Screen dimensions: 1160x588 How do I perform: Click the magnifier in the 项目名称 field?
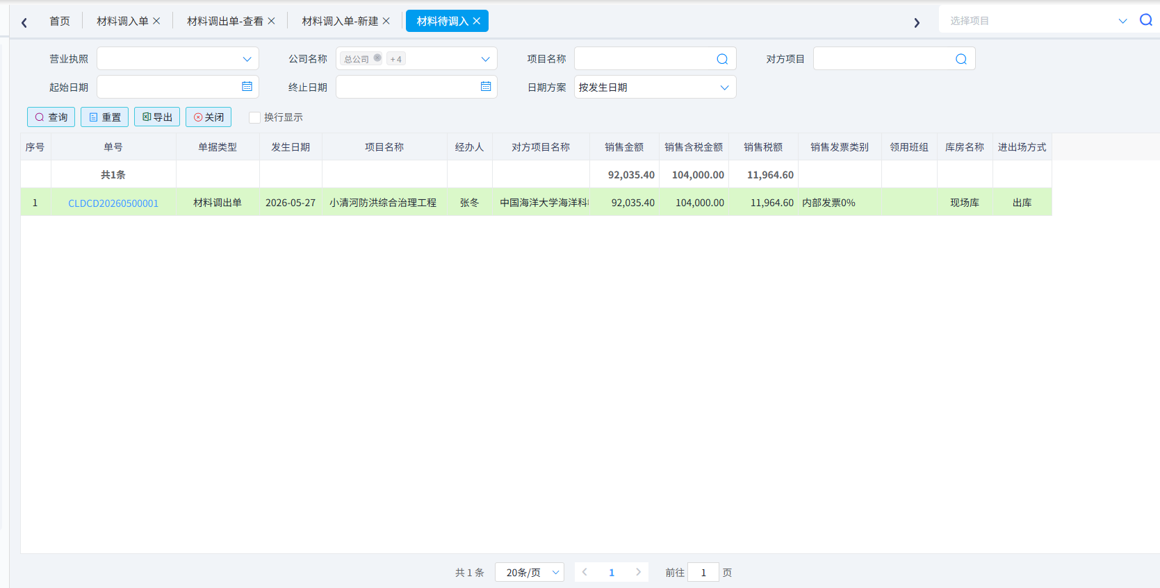pyautogui.click(x=722, y=59)
